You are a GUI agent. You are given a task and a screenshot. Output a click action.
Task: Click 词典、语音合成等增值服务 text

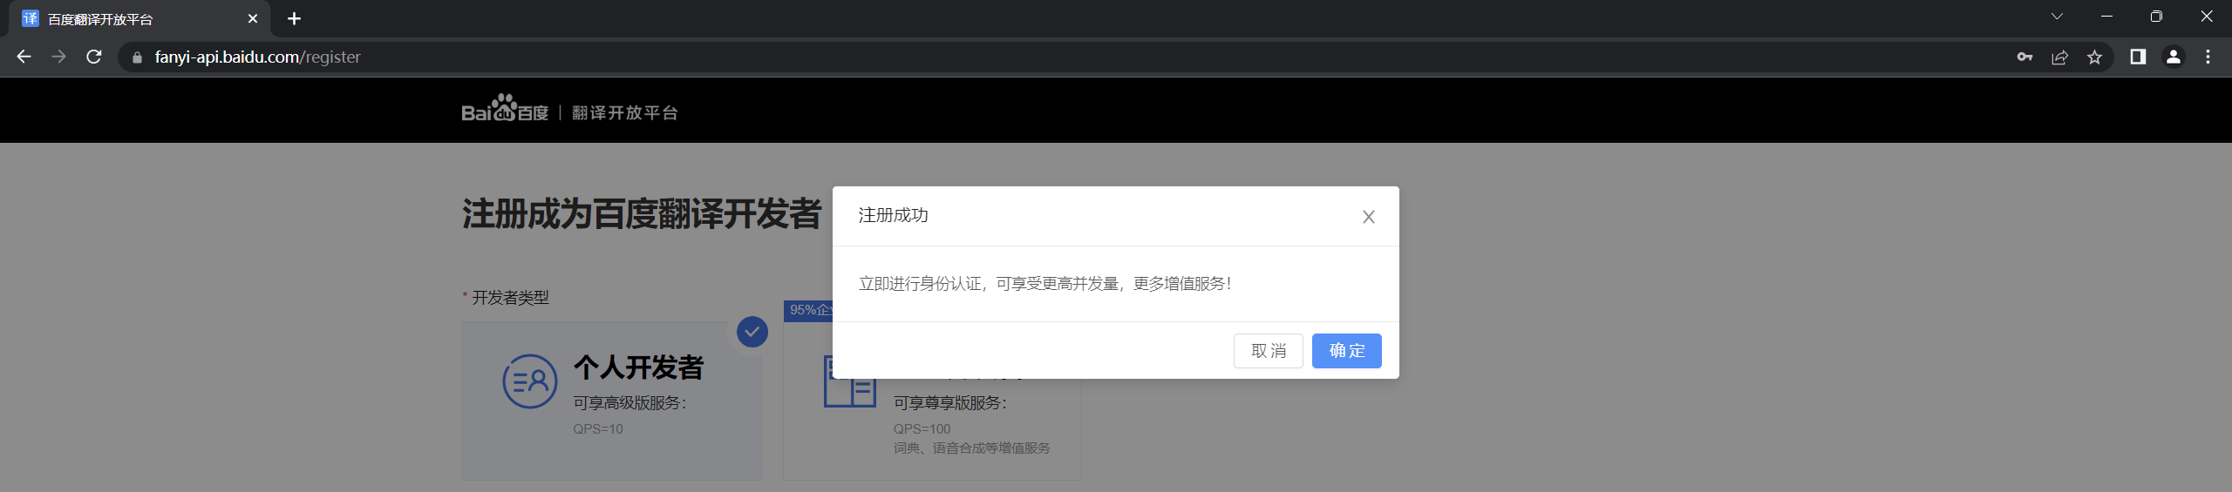[972, 448]
